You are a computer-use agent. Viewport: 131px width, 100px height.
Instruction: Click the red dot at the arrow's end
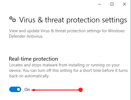click(x=81, y=90)
